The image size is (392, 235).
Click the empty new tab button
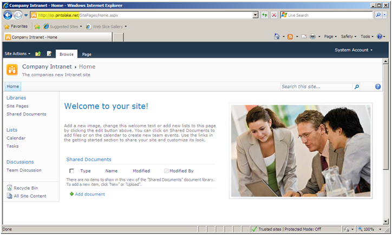(x=118, y=37)
